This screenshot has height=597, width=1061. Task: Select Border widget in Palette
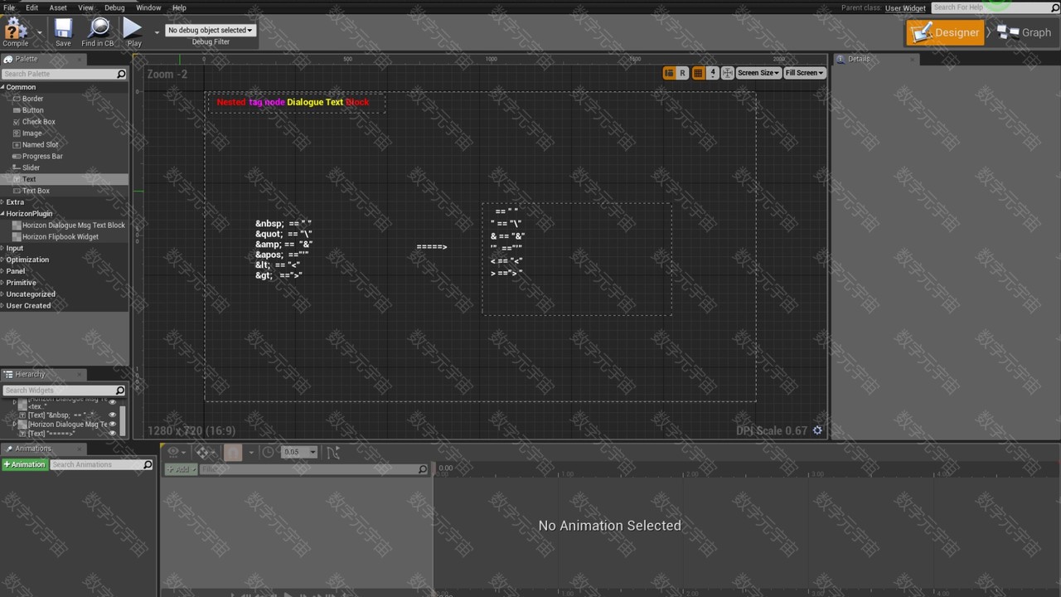pos(32,99)
